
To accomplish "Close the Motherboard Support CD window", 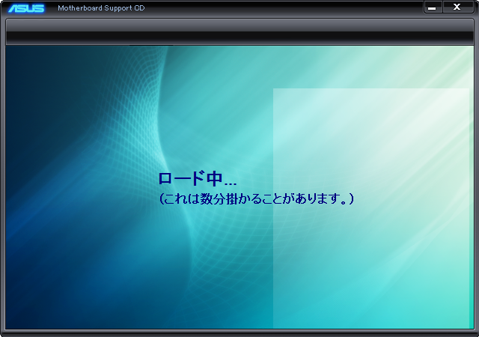I will [x=457, y=7].
